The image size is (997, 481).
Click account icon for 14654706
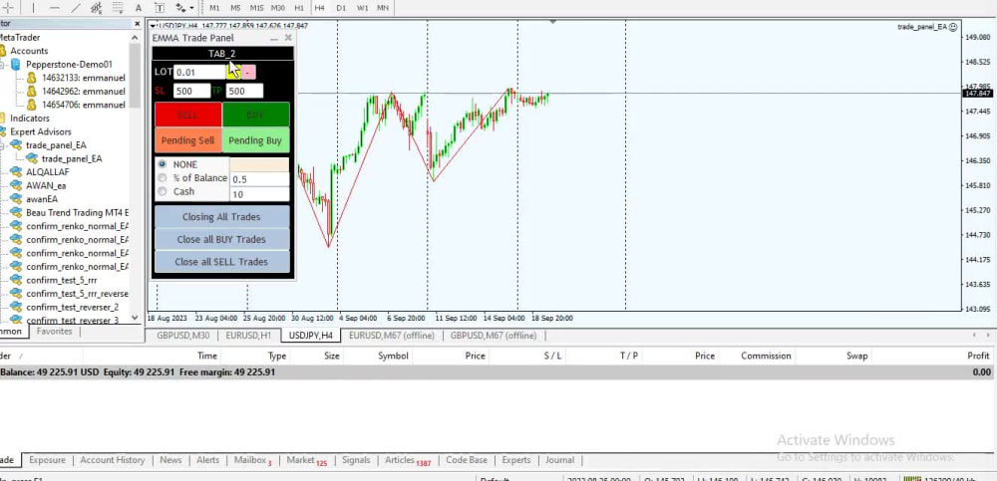tap(31, 105)
